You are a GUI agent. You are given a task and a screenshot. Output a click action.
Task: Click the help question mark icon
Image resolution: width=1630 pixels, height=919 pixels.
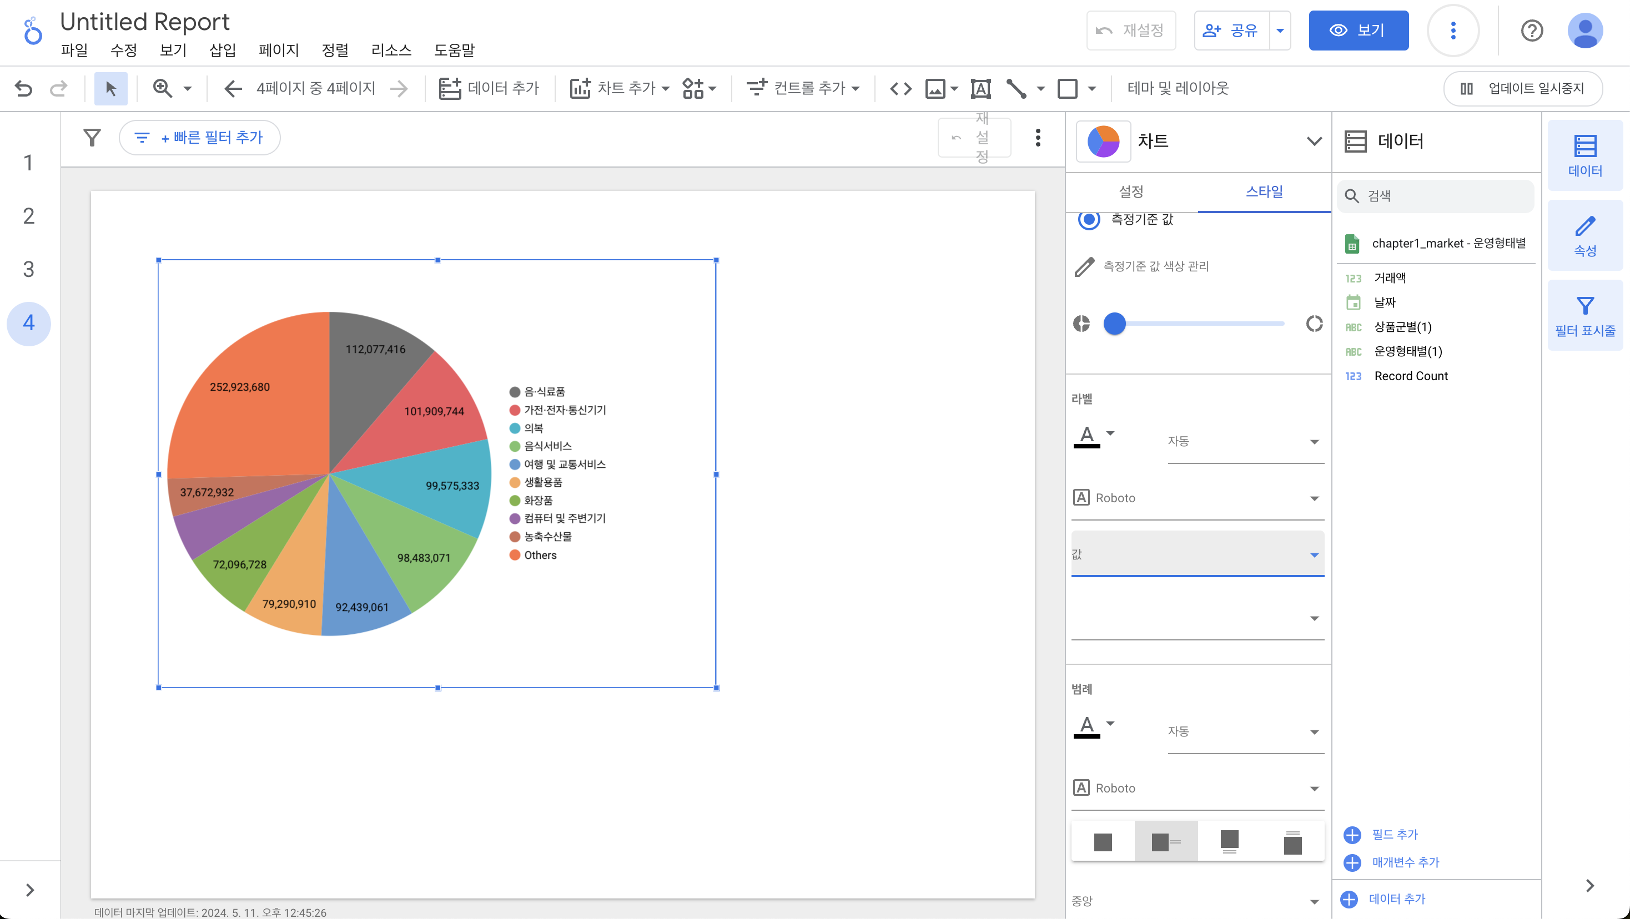coord(1531,31)
